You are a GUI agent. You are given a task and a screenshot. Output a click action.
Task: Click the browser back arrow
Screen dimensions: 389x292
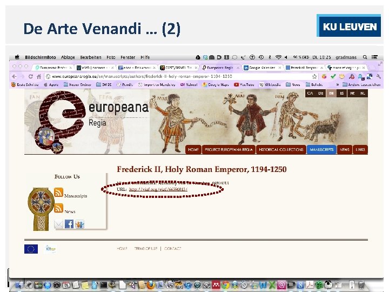[14, 76]
